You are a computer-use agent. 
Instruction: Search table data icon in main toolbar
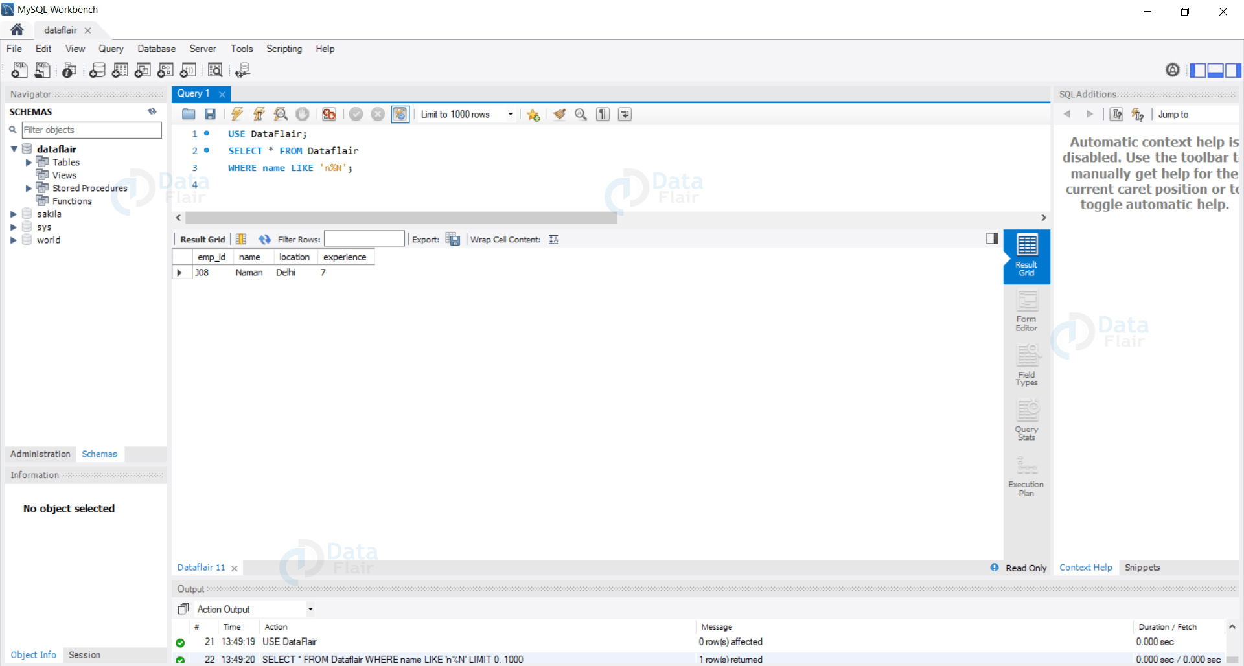(215, 70)
